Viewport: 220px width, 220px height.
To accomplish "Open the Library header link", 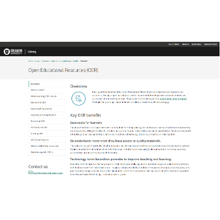I will click(32, 52).
